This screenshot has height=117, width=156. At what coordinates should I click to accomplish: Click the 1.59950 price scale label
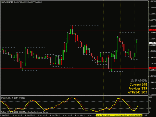(x=152, y=51)
